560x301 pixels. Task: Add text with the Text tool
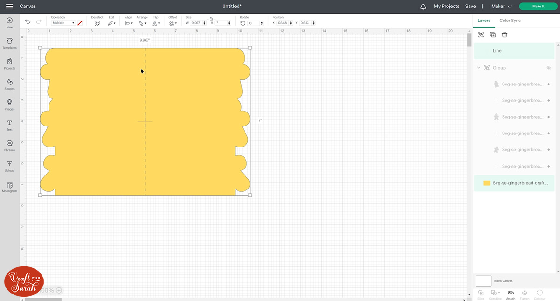[x=9, y=125]
